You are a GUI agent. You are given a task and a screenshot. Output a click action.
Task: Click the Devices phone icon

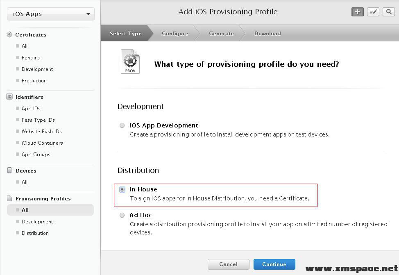9,170
